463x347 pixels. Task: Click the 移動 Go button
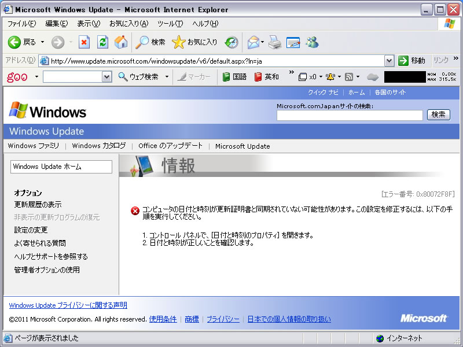pyautogui.click(x=411, y=61)
